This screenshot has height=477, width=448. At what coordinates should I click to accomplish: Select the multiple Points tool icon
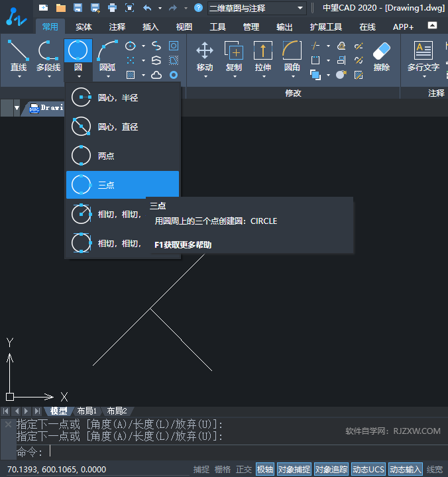coord(131,60)
